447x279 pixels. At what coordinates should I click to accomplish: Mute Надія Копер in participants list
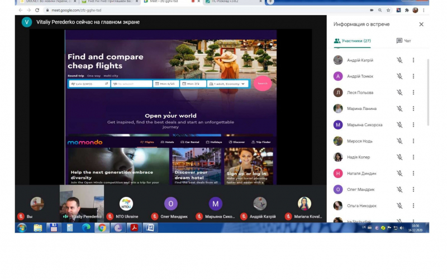click(x=400, y=157)
